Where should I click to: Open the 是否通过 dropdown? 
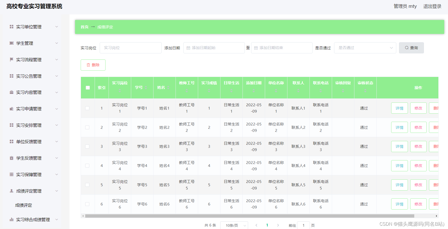coord(365,48)
